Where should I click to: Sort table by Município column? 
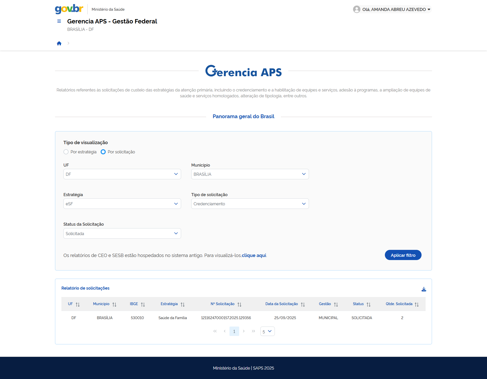tap(114, 304)
